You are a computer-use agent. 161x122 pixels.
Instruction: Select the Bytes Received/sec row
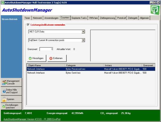pos(91,69)
